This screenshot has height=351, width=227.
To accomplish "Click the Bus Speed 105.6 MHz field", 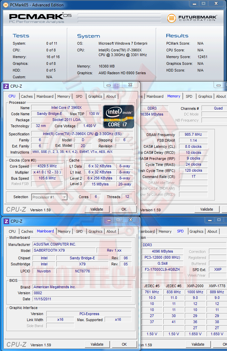I will 47,178.
